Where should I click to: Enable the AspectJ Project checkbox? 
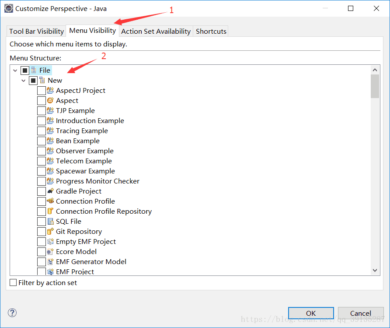(41, 90)
